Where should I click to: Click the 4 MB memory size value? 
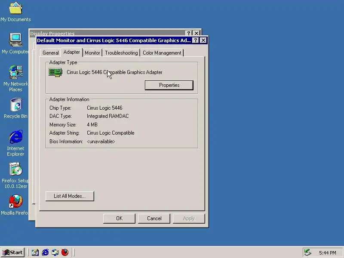[x=92, y=125]
